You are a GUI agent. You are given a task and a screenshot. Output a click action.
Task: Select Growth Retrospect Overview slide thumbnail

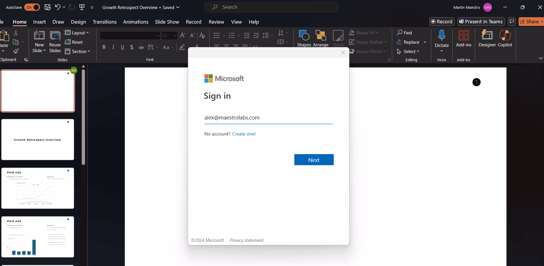[x=38, y=140]
